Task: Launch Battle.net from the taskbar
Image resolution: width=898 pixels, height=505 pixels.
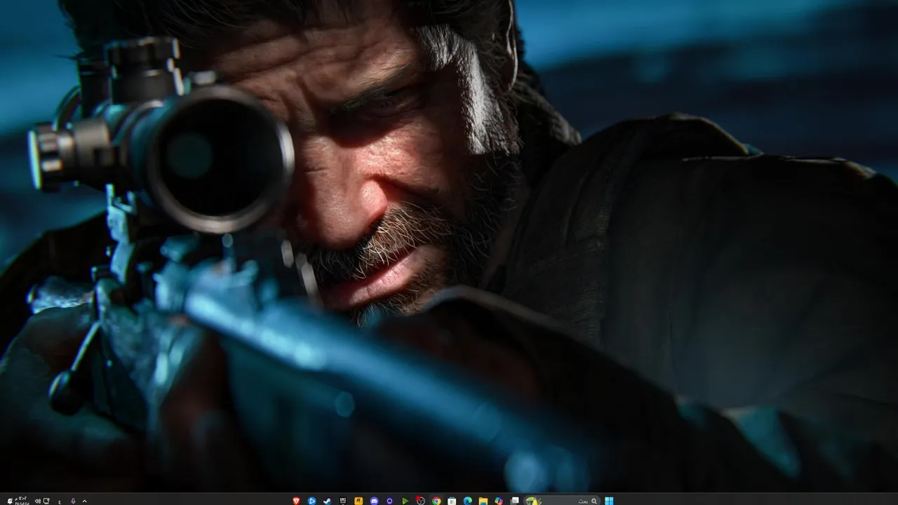Action: coord(311,501)
